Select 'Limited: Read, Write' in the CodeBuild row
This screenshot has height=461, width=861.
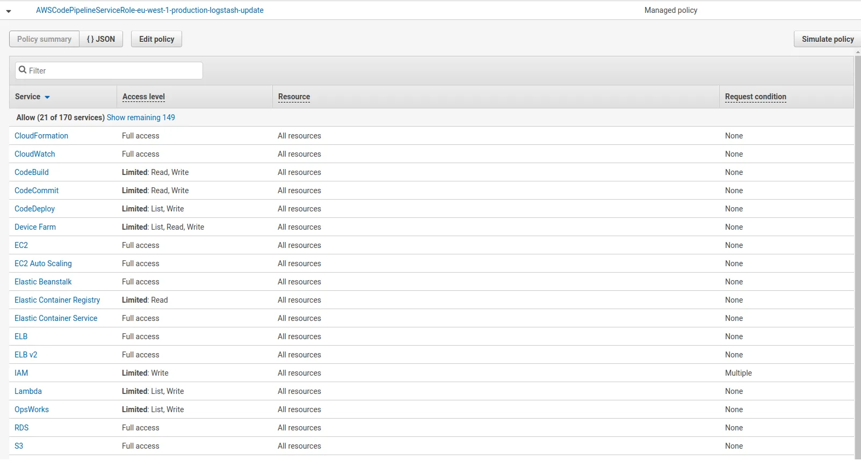tap(155, 172)
